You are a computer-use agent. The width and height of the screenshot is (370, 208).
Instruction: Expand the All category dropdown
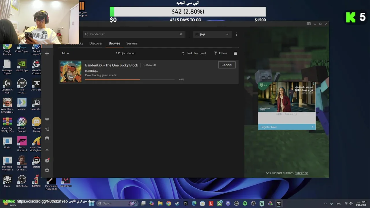(65, 53)
